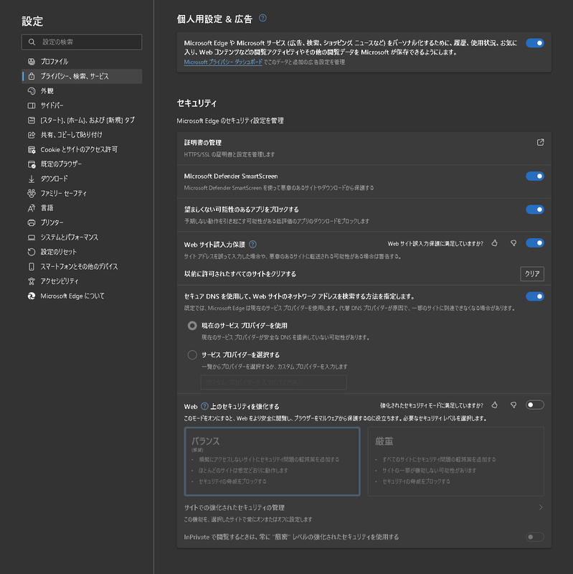573x574 pixels.
Task: Click the system and performance icon
Action: coord(32,237)
